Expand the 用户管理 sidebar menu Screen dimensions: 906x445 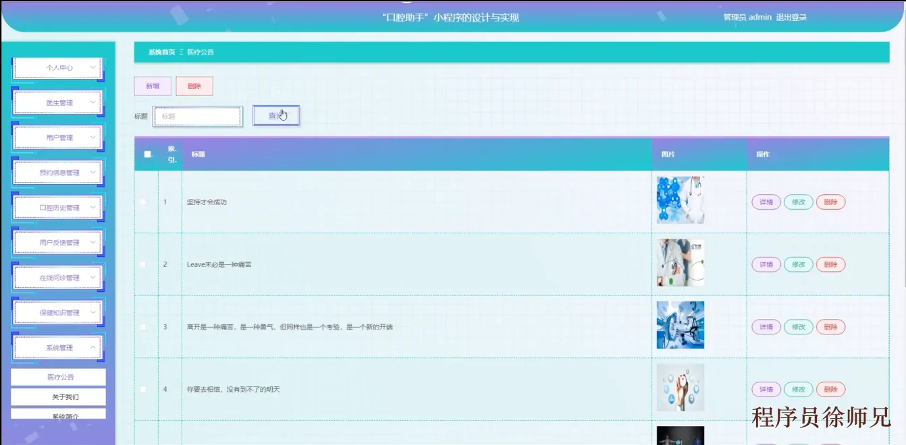[x=58, y=138]
